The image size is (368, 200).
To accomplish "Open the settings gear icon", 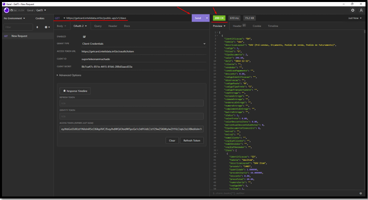I will 352,11.
